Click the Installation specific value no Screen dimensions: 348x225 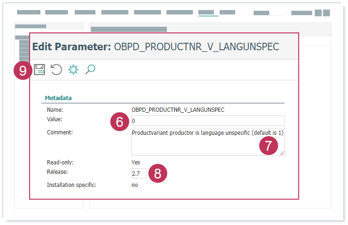(x=135, y=185)
